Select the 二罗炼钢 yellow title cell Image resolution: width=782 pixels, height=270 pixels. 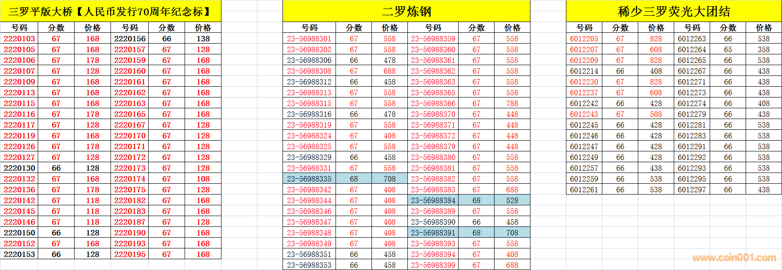(x=406, y=11)
